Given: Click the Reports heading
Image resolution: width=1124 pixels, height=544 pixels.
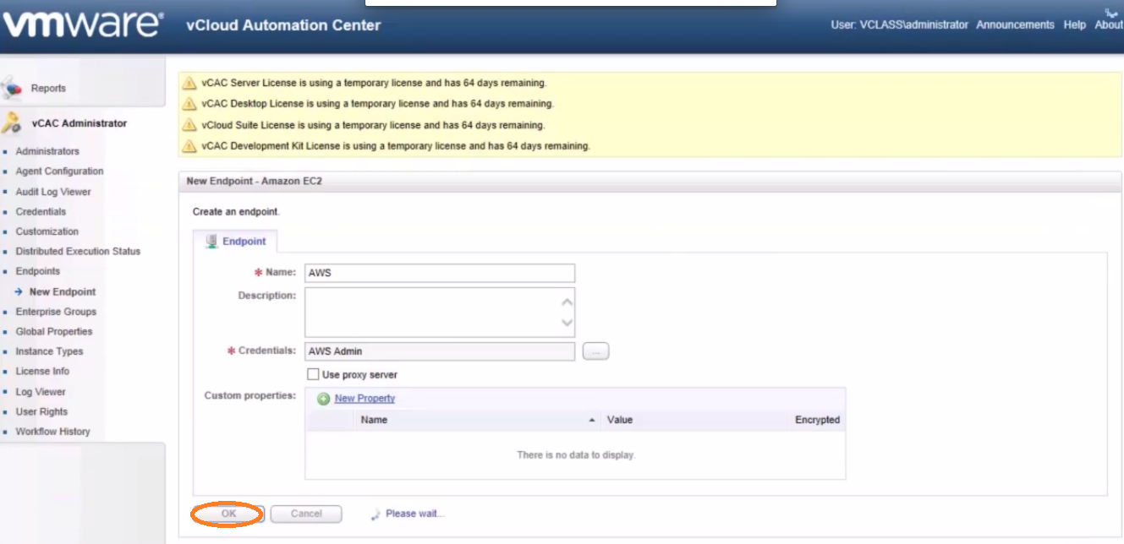Looking at the screenshot, I should click(x=48, y=88).
